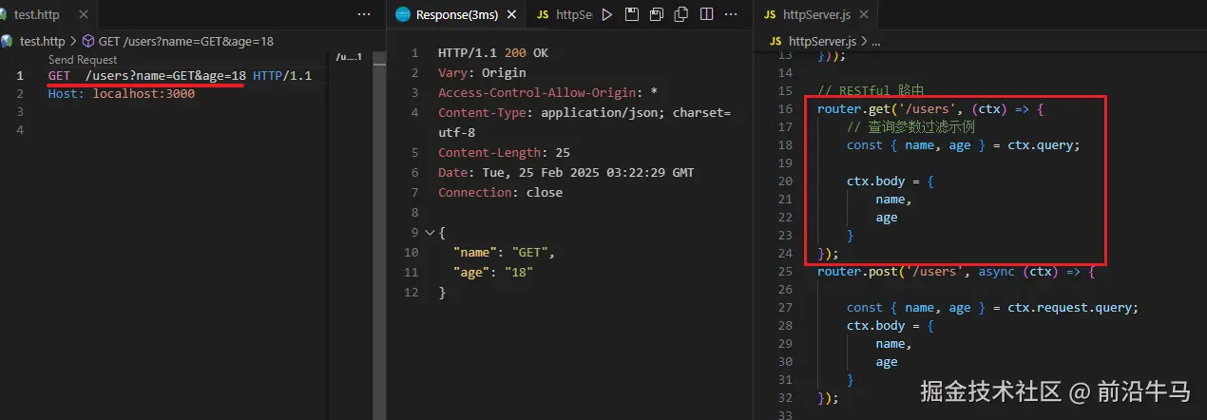The width and height of the screenshot is (1207, 420).
Task: Save the response with the save icon
Action: coord(632,14)
